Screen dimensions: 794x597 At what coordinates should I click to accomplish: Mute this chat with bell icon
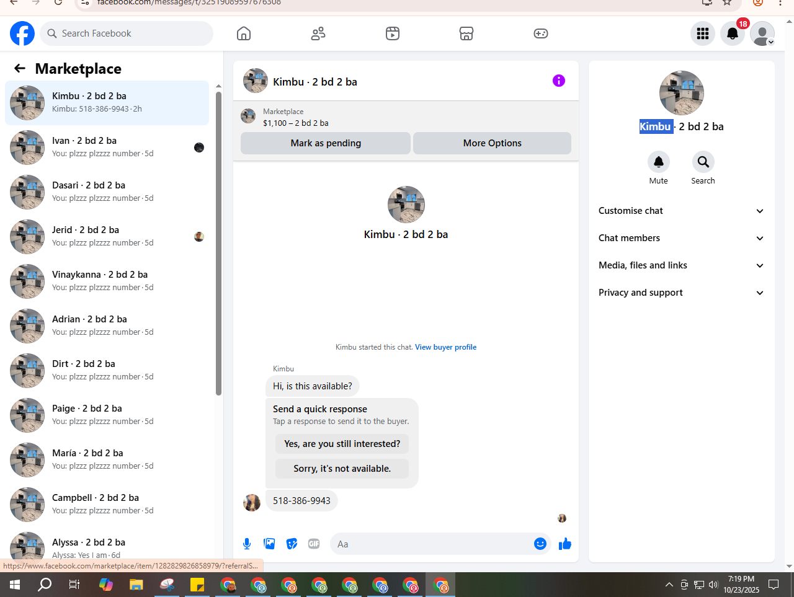click(659, 162)
